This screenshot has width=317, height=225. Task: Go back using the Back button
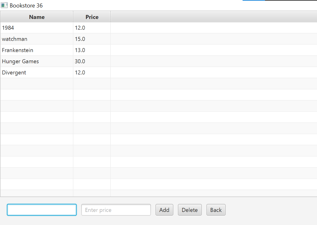(216, 210)
